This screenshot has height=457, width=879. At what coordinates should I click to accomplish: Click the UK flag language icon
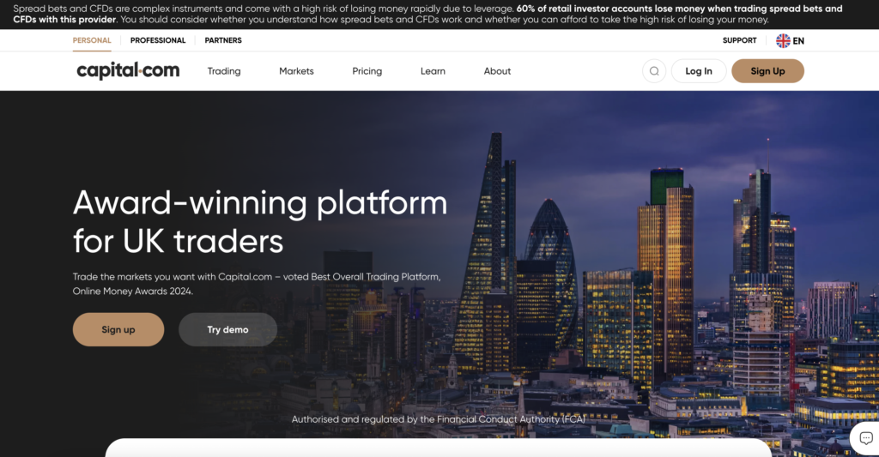pyautogui.click(x=783, y=41)
